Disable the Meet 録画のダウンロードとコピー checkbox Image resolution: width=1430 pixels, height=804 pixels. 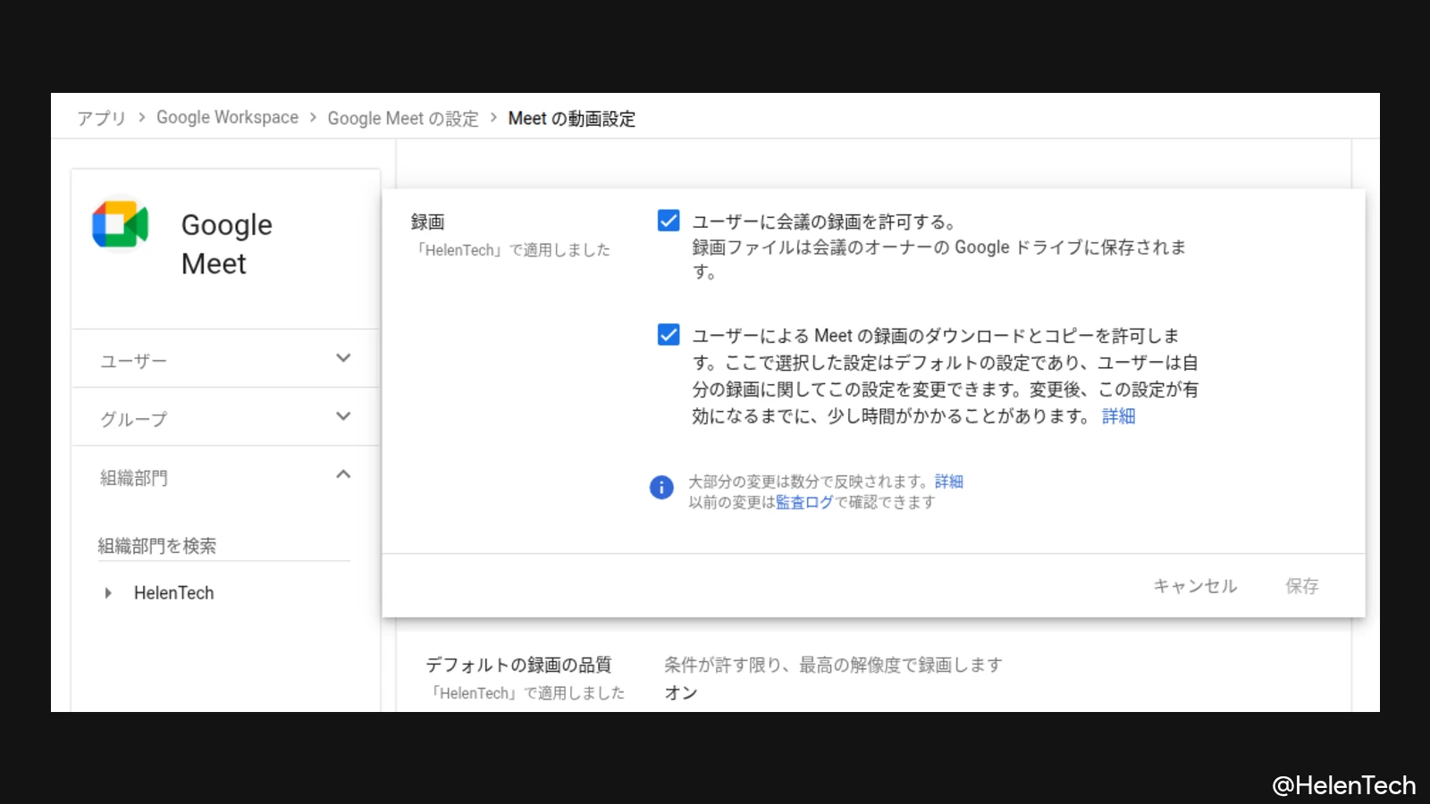click(669, 334)
